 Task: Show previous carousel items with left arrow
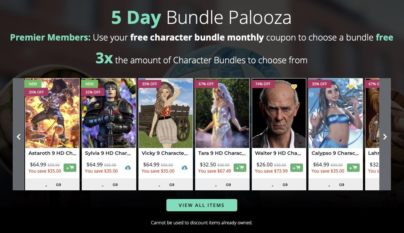[x=19, y=137]
